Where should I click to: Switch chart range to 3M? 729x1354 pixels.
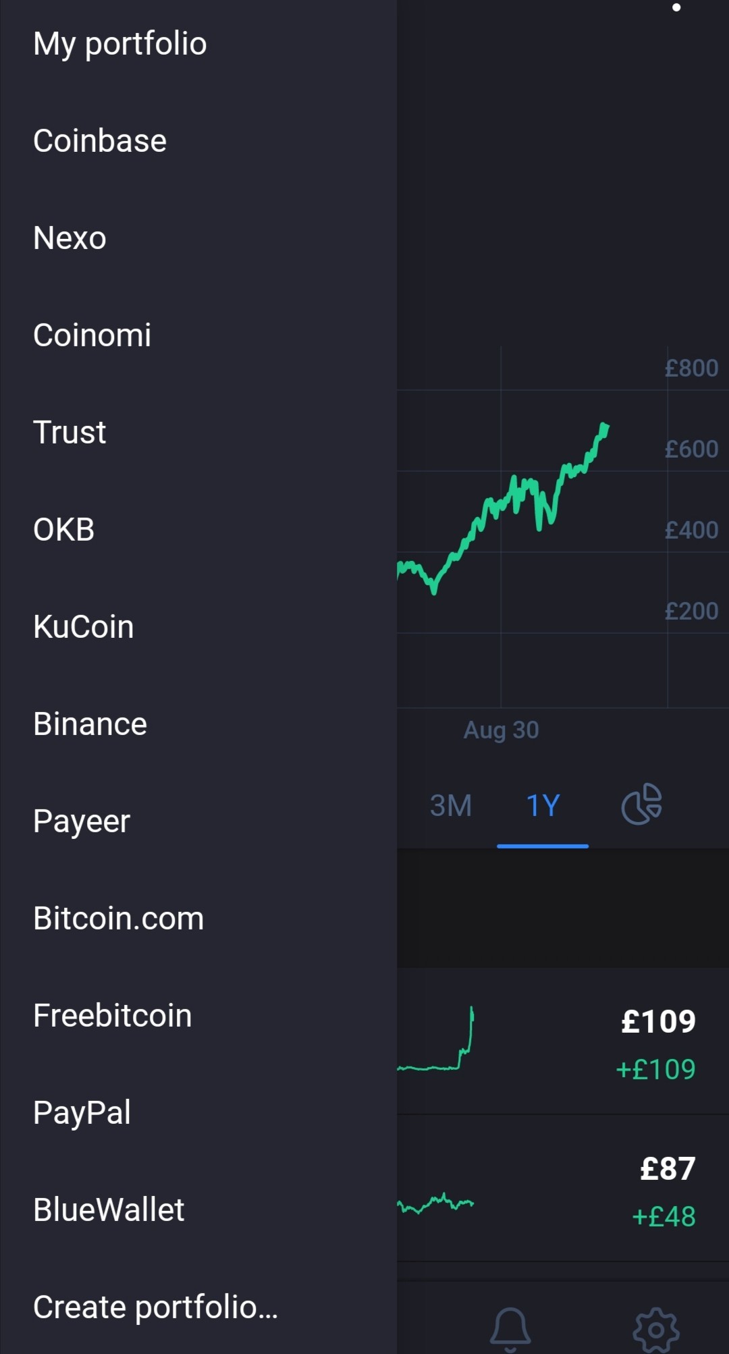(x=451, y=805)
